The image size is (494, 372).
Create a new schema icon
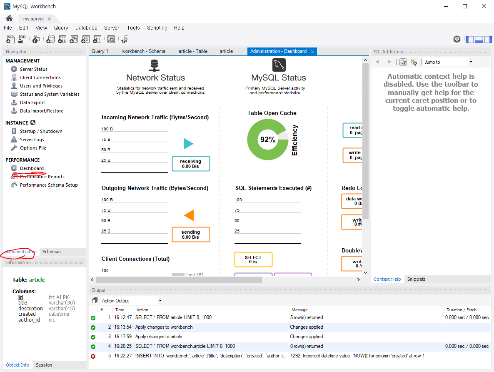[50, 39]
